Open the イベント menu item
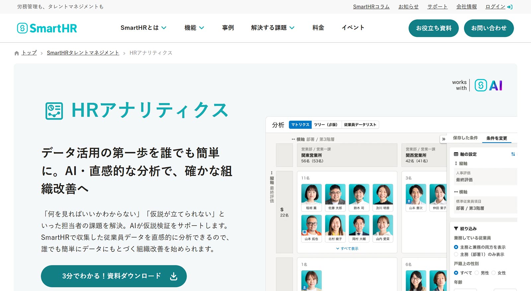This screenshot has height=291, width=531. coord(353,28)
